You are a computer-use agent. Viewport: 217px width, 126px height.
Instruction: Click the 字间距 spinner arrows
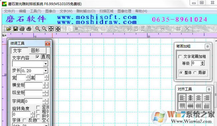(x=45, y=101)
